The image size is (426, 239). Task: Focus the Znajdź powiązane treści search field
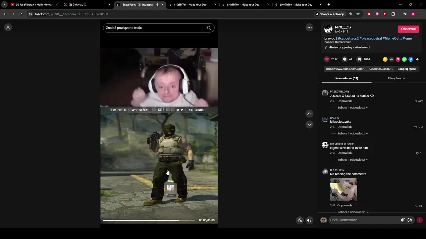click(154, 28)
